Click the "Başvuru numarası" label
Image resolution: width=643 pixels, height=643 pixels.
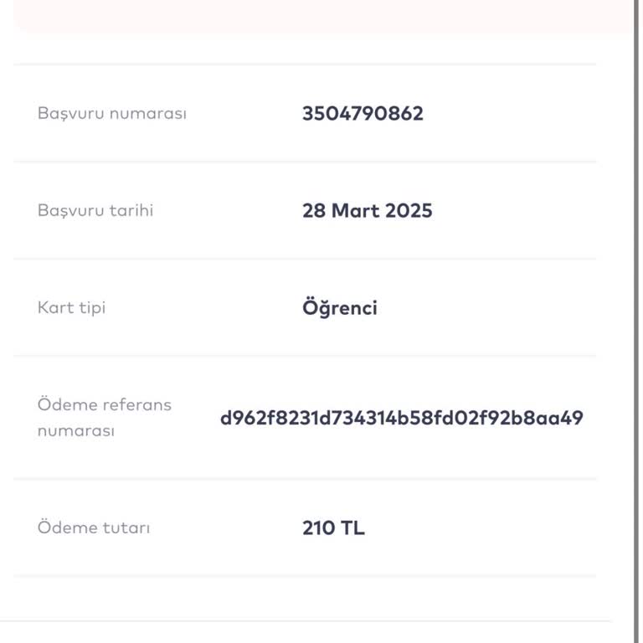click(x=111, y=114)
